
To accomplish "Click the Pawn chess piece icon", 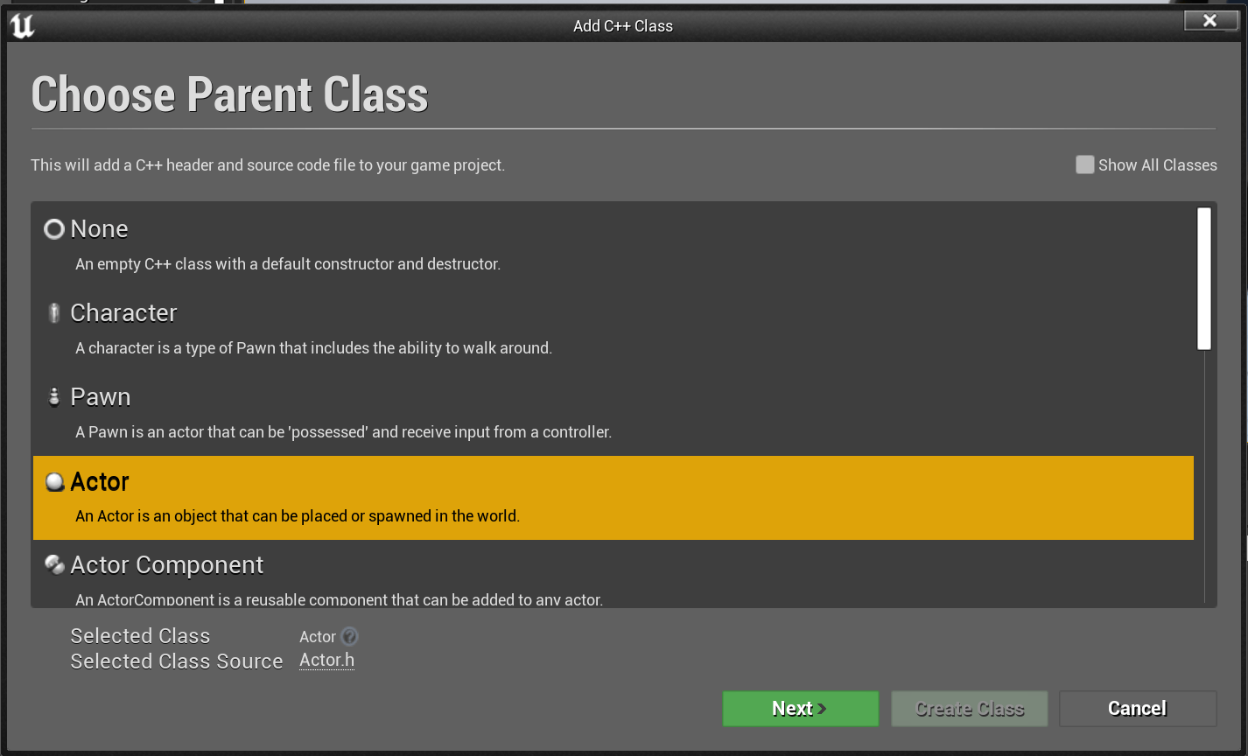I will tap(54, 397).
